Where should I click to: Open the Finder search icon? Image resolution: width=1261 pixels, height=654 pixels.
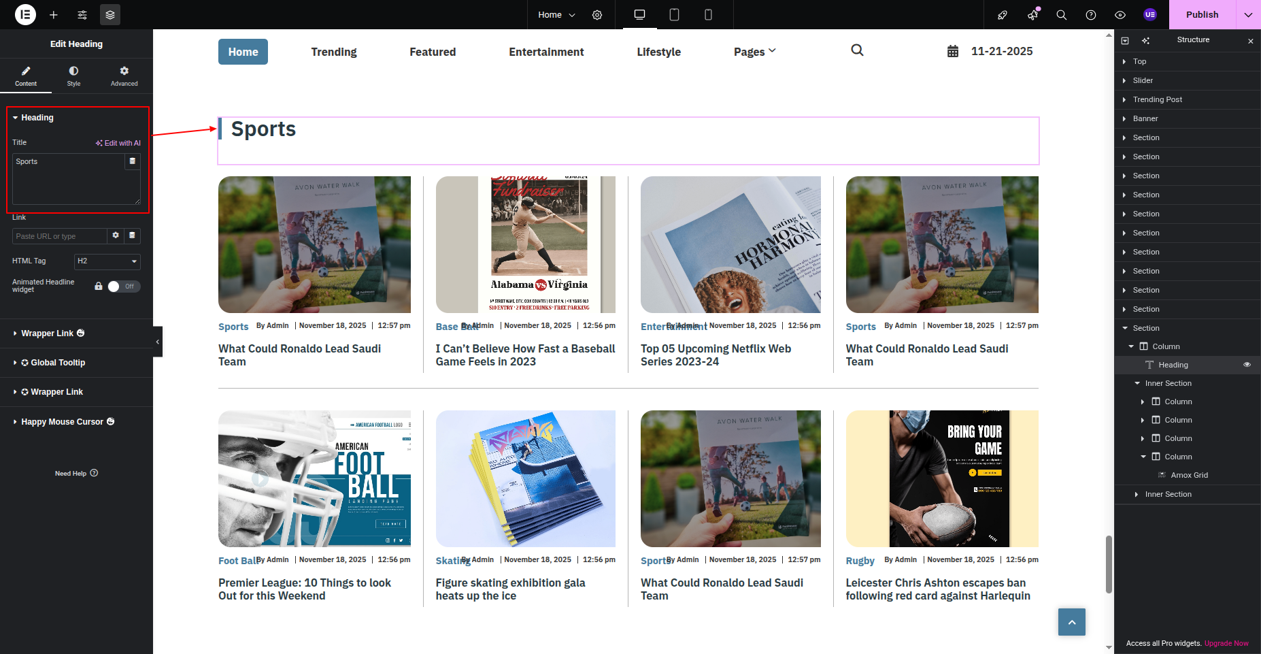coord(1061,14)
